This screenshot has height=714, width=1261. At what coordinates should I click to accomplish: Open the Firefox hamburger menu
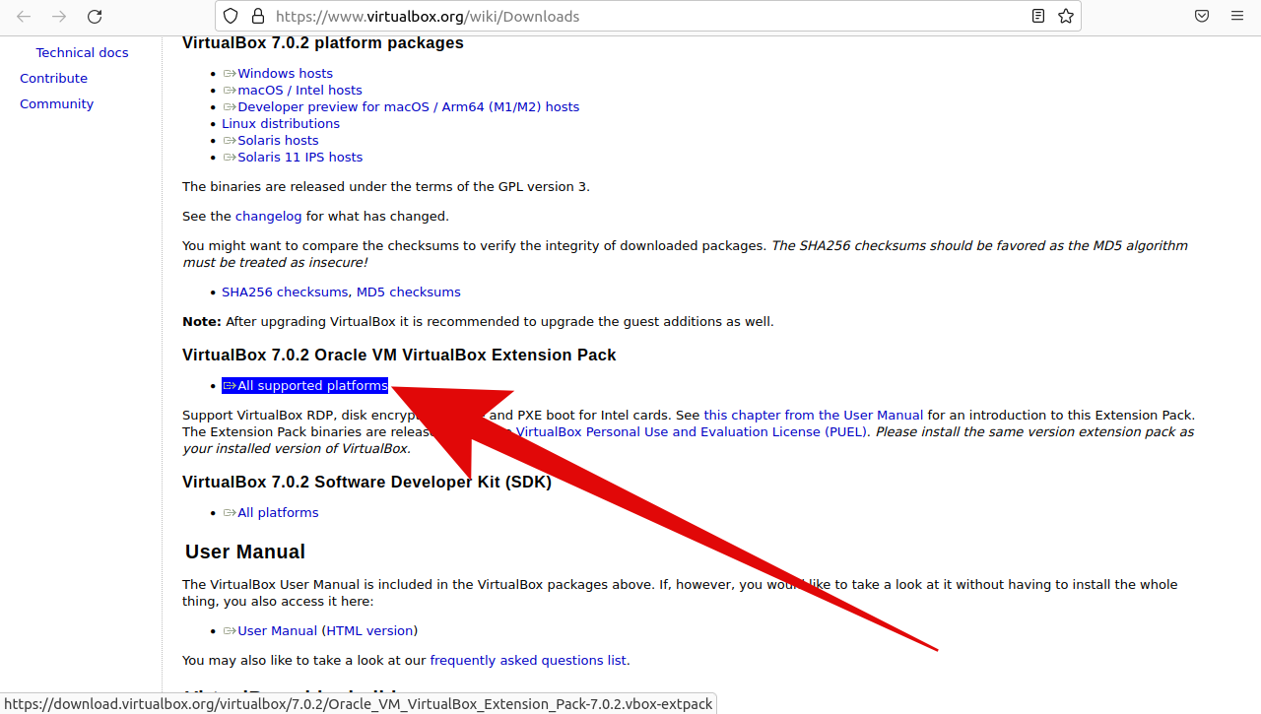point(1237,16)
